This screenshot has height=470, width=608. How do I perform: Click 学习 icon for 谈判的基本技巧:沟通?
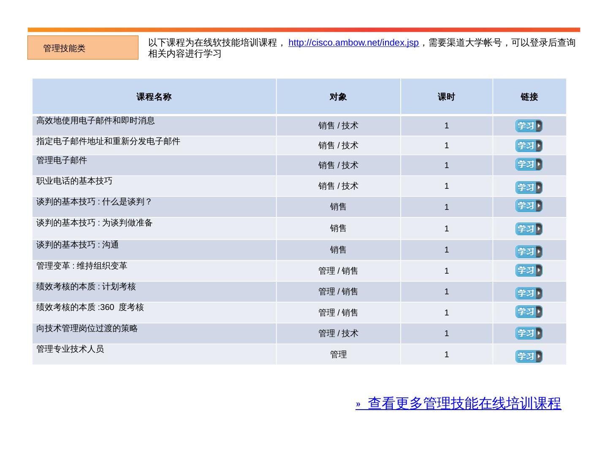pyautogui.click(x=529, y=252)
